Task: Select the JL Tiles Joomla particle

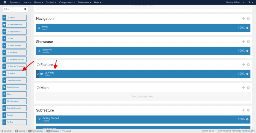Action: 14,45
